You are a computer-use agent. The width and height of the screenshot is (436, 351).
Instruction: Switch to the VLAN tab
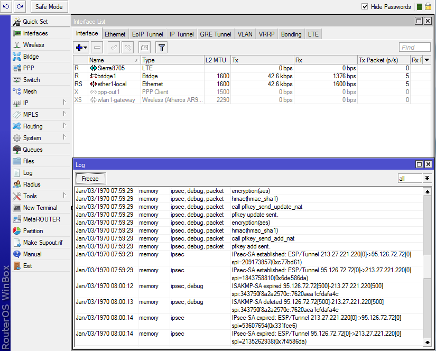pyautogui.click(x=245, y=34)
